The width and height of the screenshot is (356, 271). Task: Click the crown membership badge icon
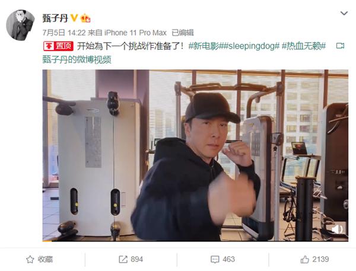click(85, 18)
